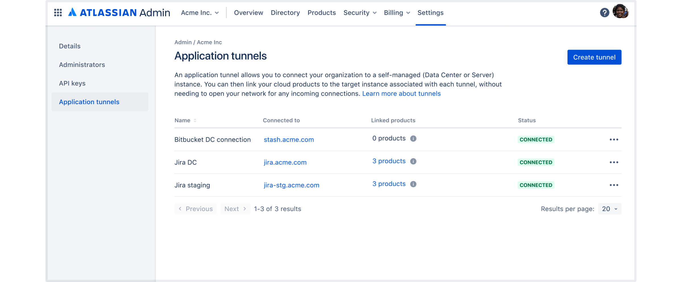This screenshot has width=682, height=282.
Task: Follow the Learn more about tunnels link
Action: [401, 94]
